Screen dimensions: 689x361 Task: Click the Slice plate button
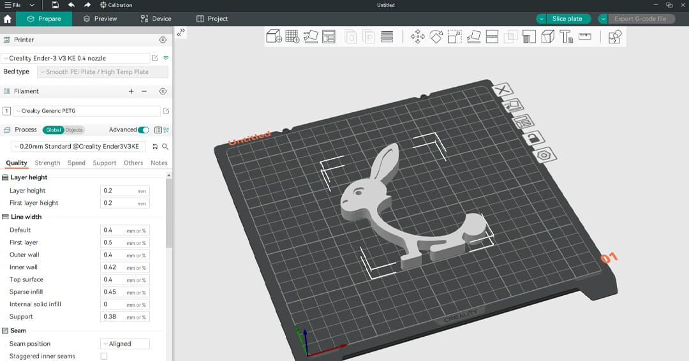567,18
